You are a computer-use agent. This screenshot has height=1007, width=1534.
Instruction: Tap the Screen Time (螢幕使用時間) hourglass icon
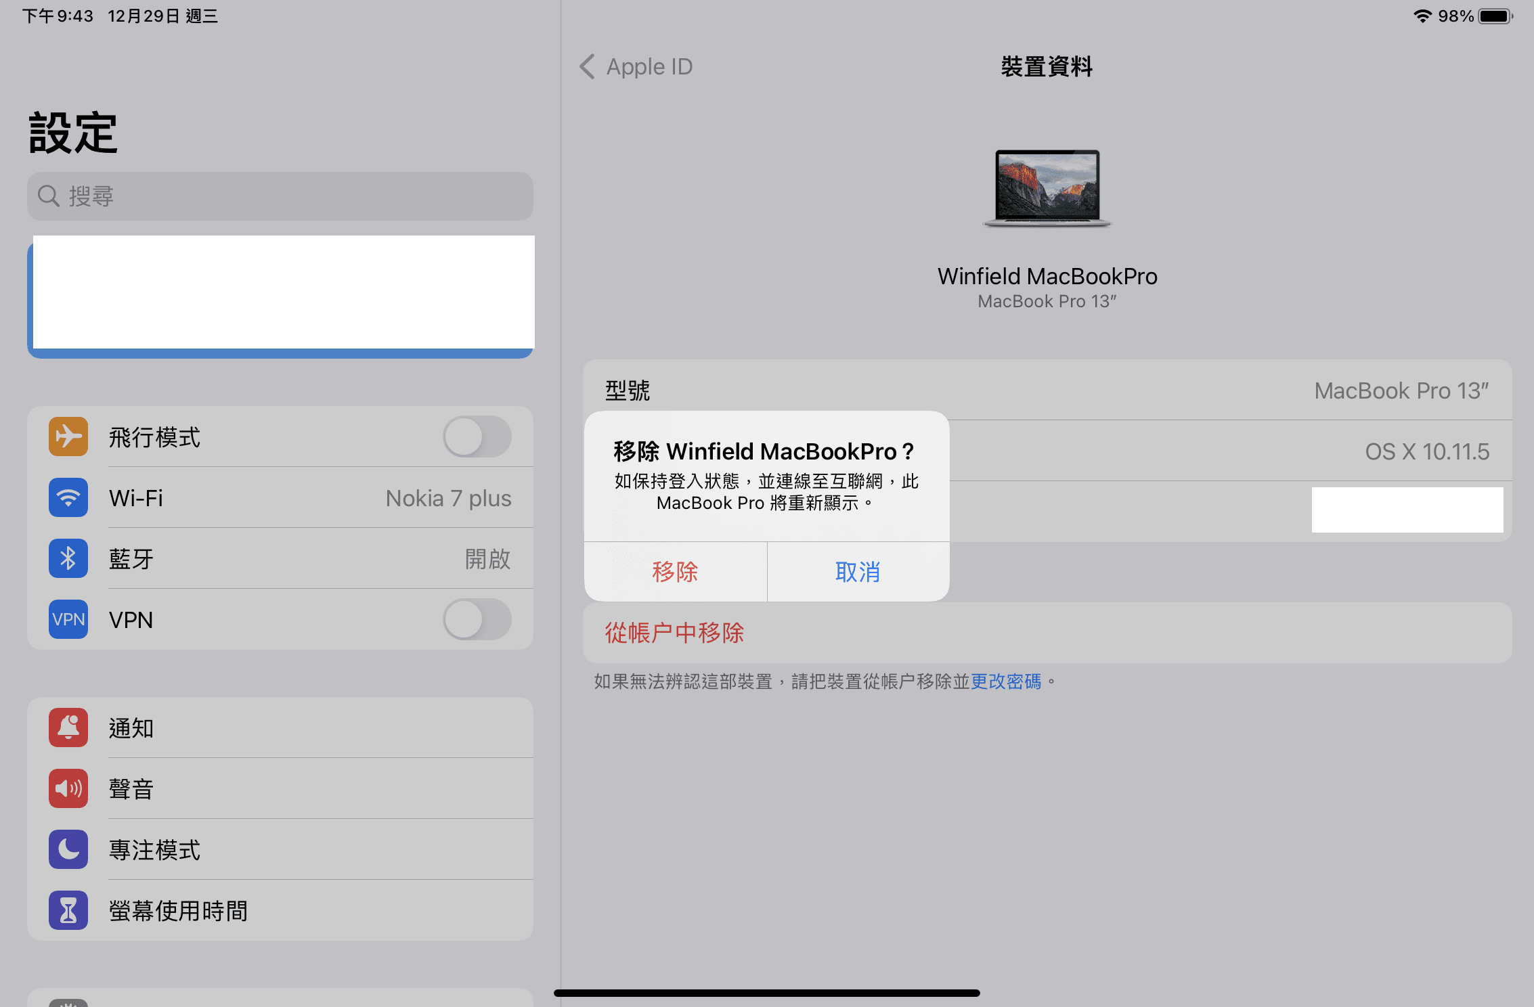68,910
